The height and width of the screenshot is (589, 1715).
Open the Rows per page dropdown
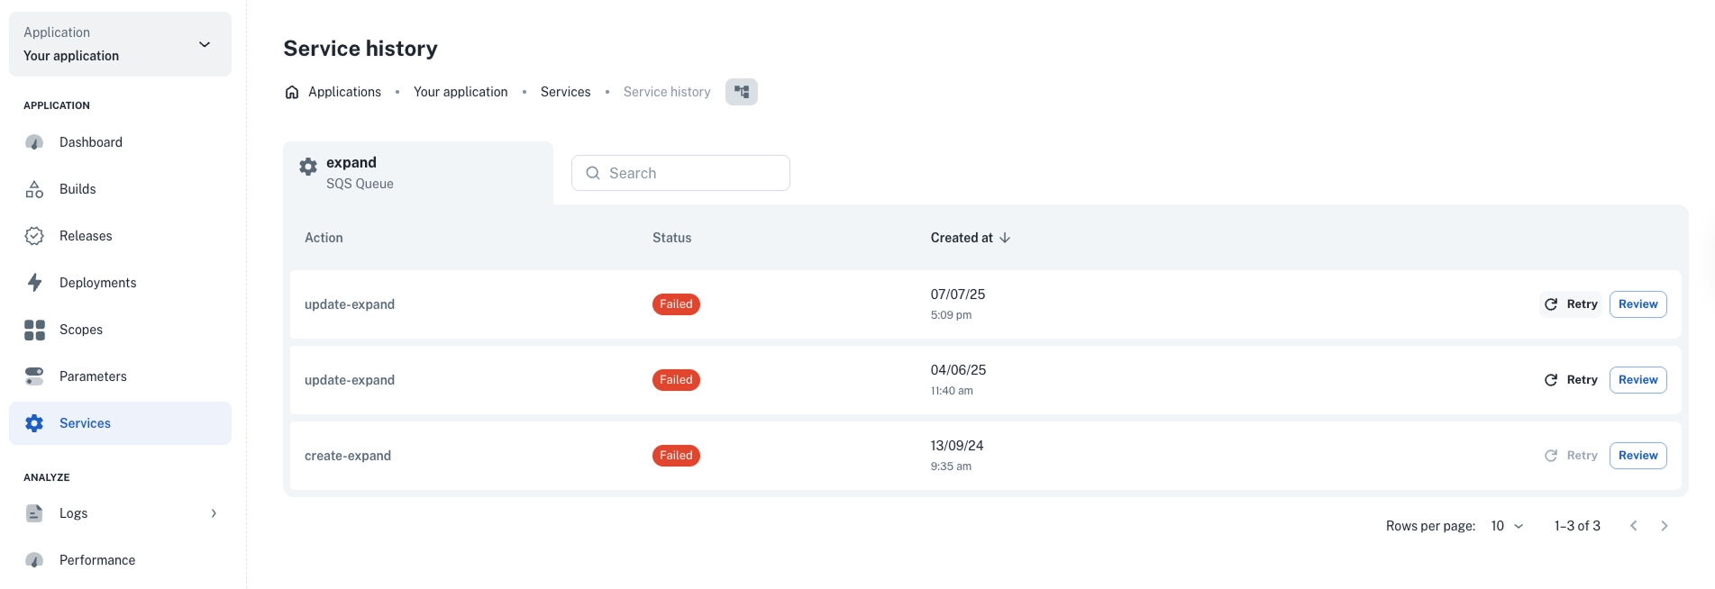point(1506,526)
